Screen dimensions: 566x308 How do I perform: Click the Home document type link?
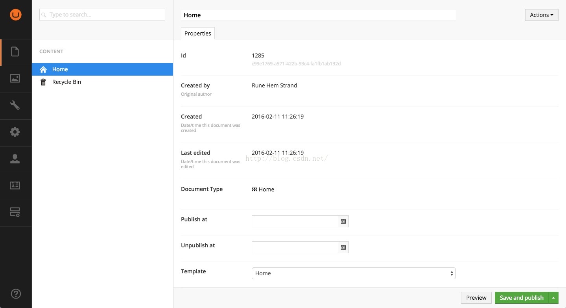click(266, 189)
